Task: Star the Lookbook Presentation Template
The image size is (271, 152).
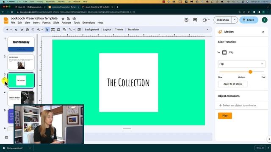Action: tap(63, 19)
